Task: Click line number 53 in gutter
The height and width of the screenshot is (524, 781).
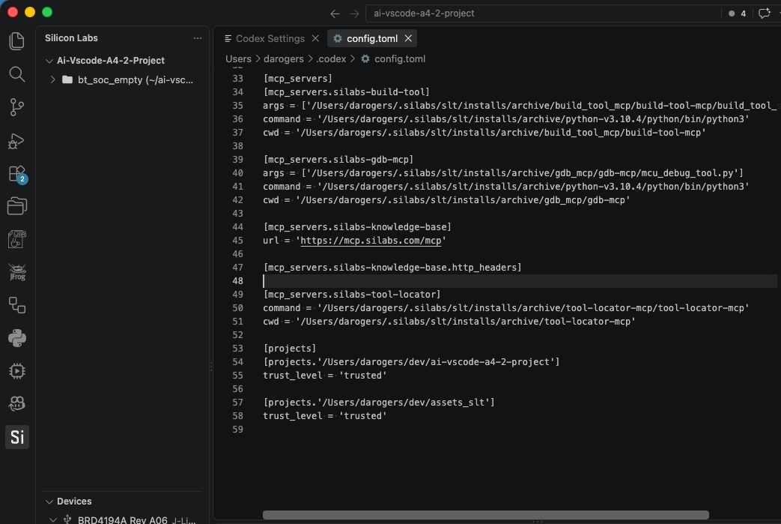Action: pos(237,349)
